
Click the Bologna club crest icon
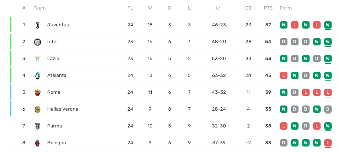pyautogui.click(x=37, y=143)
